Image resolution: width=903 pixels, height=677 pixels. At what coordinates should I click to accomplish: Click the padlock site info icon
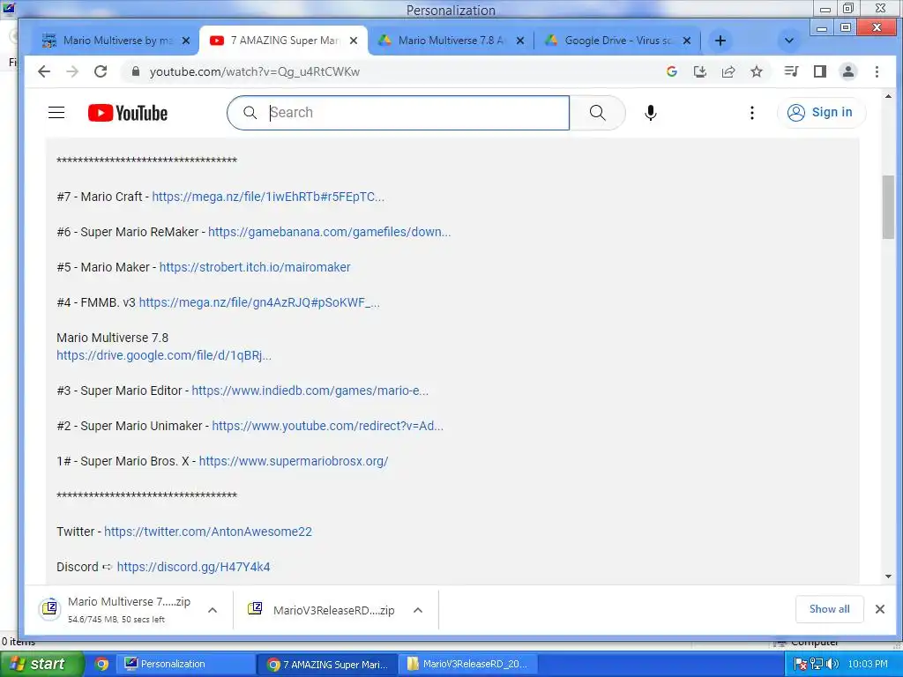tap(135, 71)
